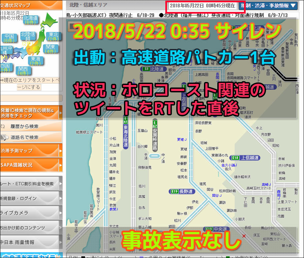This screenshot has height=258, width=304.
Task: Click the date and time display field
Action: [203, 6]
